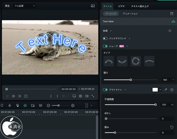Select the アニメーション sub-tab

click(x=130, y=14)
